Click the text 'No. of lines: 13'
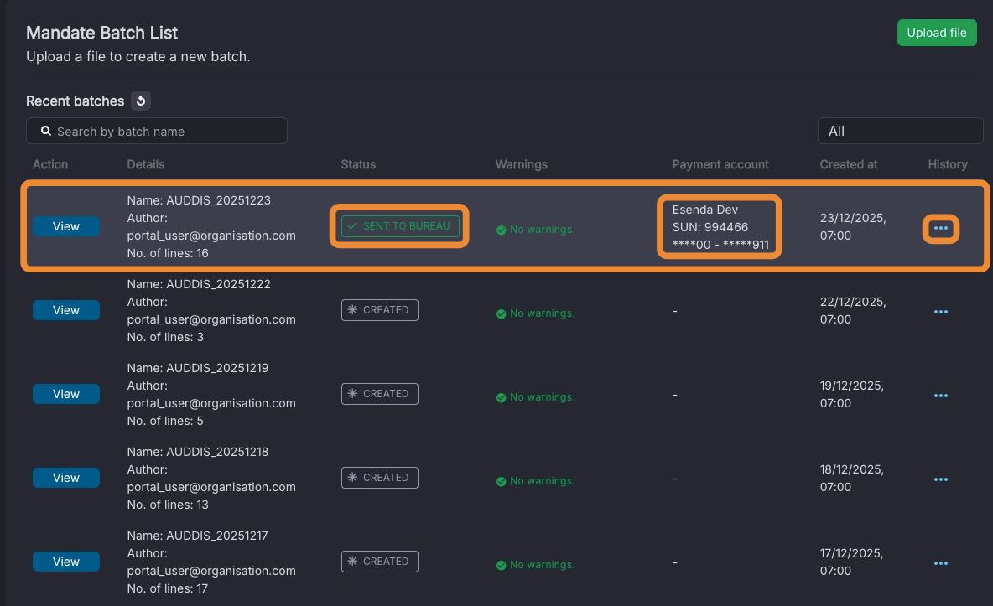The image size is (993, 606). click(168, 505)
